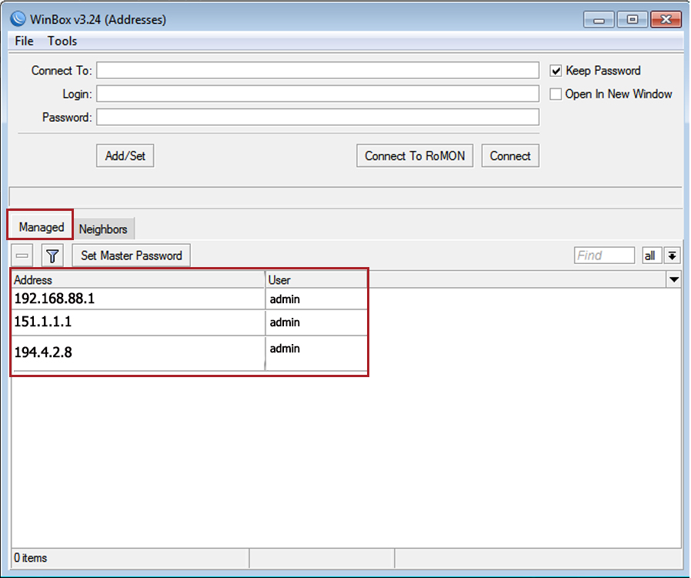Click the remove (minus) button in Managed toolbar
Image resolution: width=691 pixels, height=578 pixels.
click(x=22, y=256)
